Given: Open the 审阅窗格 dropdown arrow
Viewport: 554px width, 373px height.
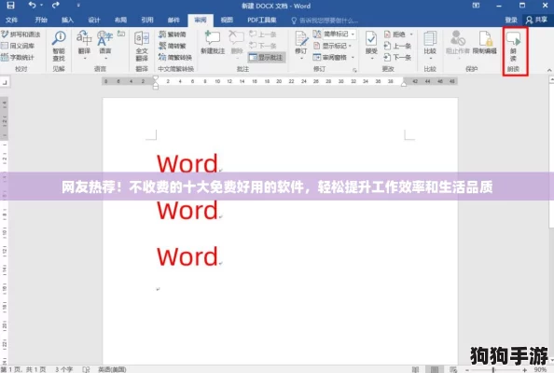Looking at the screenshot, I should [x=353, y=57].
